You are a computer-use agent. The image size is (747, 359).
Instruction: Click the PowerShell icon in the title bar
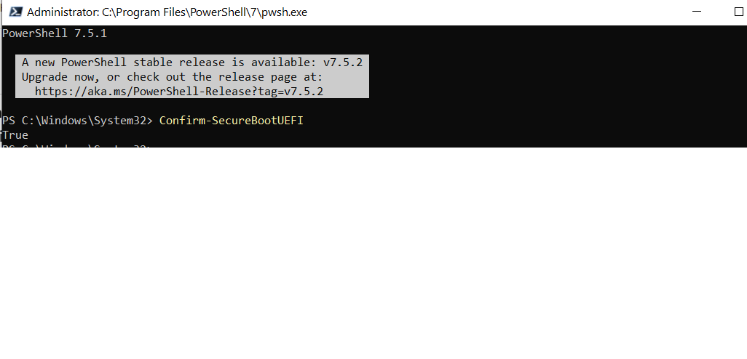click(x=12, y=12)
